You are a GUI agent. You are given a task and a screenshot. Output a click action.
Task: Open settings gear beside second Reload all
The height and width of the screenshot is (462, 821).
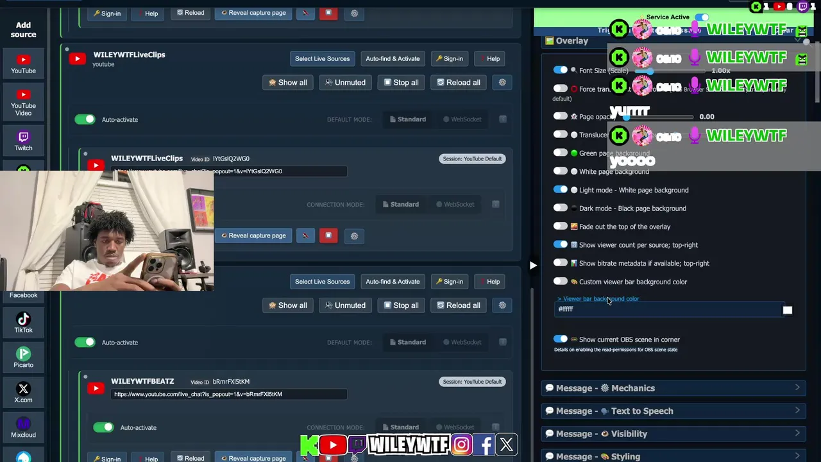[502, 305]
